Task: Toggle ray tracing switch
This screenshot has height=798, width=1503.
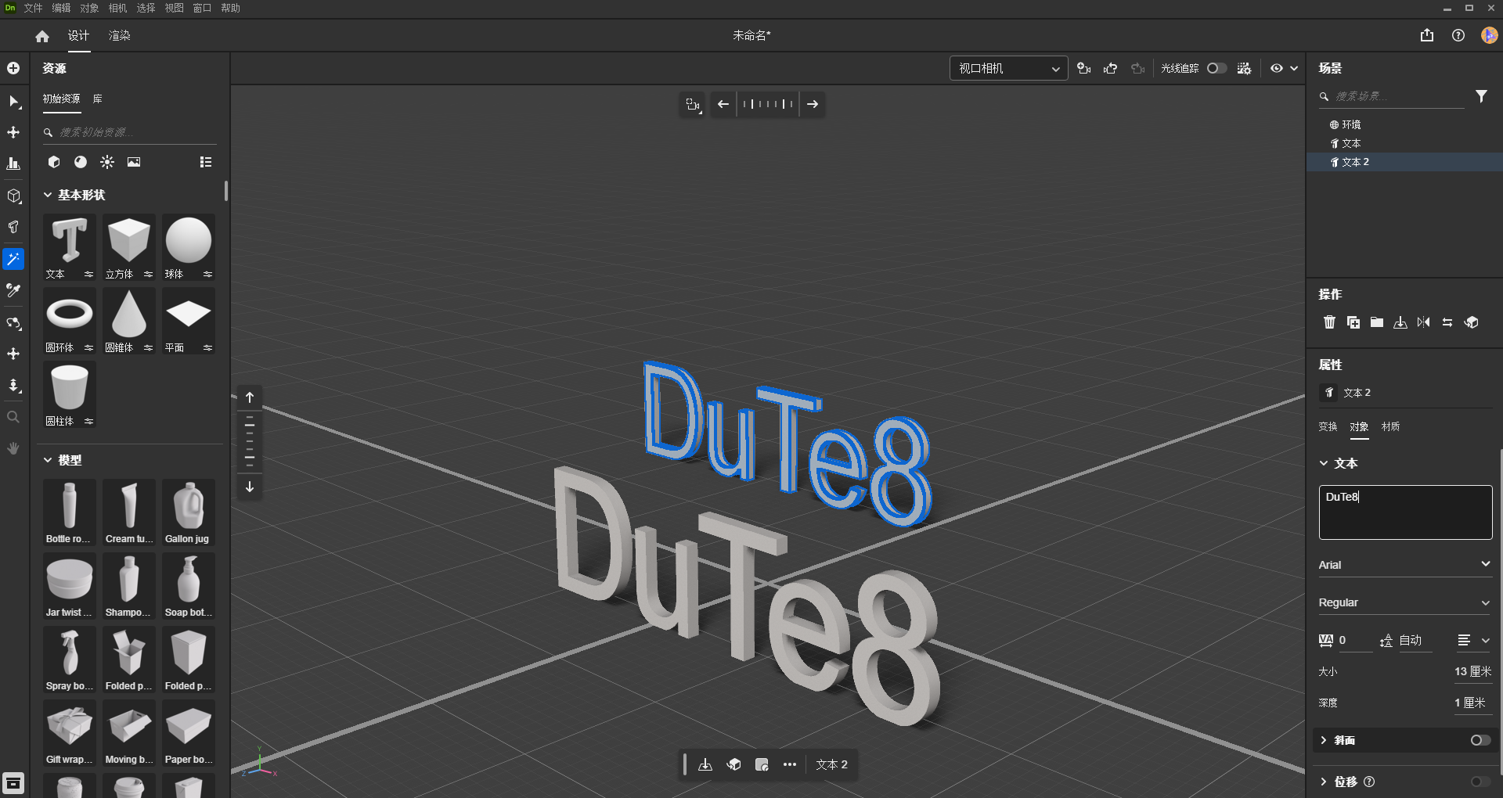Action: point(1216,69)
